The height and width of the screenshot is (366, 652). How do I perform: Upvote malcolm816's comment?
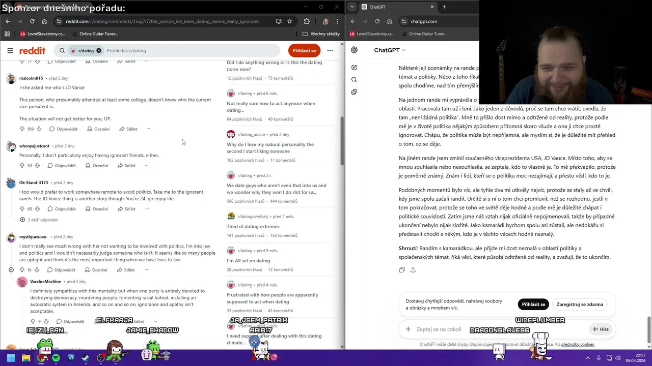22,129
